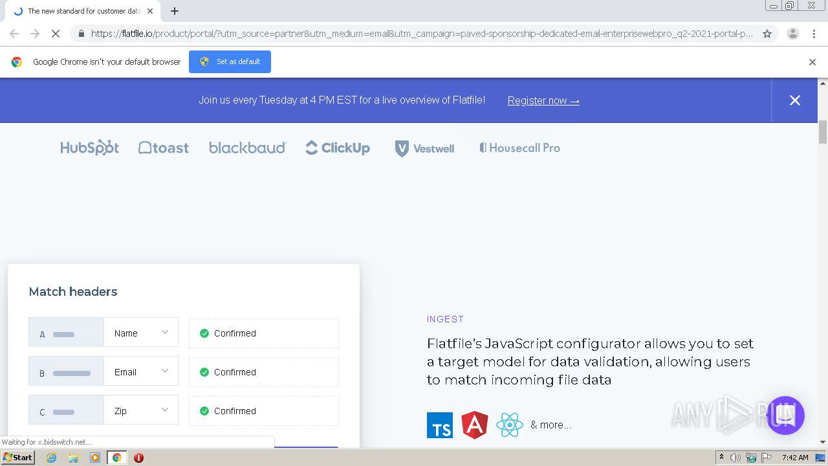The height and width of the screenshot is (466, 828).
Task: Close the blue webinar banner
Action: tap(795, 100)
